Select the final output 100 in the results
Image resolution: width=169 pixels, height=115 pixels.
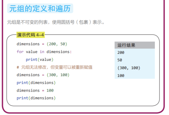click(121, 76)
